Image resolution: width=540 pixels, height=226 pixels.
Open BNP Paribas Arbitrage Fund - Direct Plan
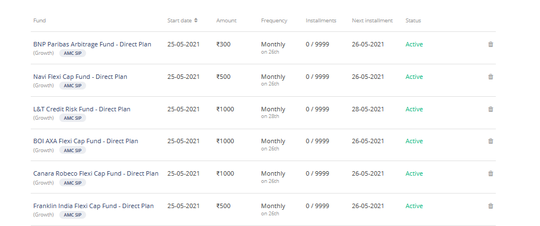coord(92,44)
